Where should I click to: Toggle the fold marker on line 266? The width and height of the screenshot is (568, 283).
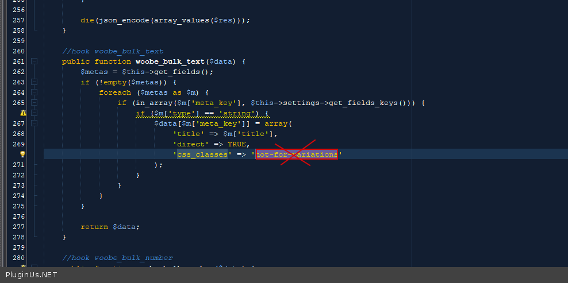point(34,113)
